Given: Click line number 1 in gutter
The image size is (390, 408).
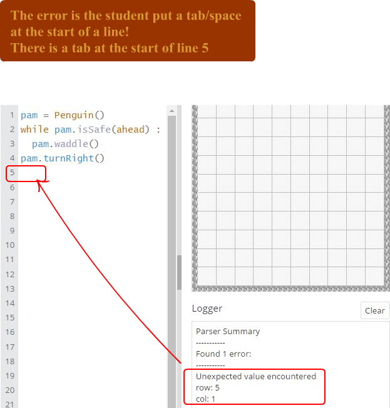Looking at the screenshot, I should 12,115.
